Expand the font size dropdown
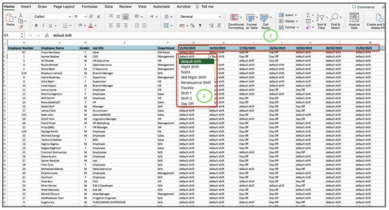 (85, 17)
